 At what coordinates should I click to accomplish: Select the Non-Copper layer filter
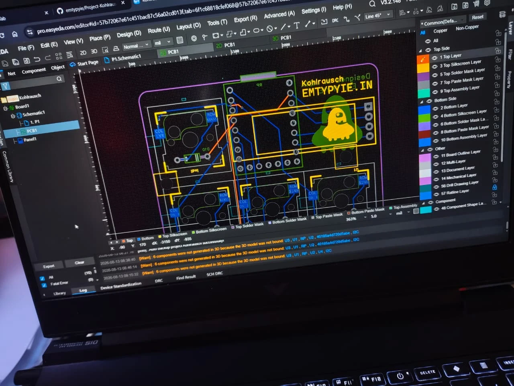click(467, 28)
